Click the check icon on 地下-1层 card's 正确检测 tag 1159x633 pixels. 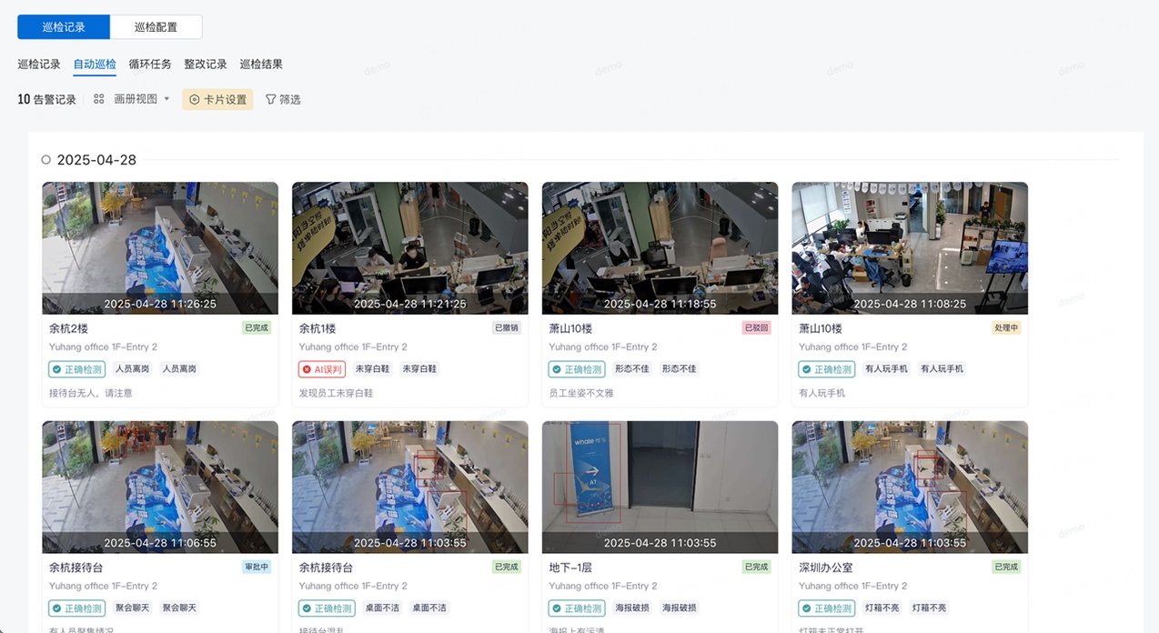pos(556,608)
